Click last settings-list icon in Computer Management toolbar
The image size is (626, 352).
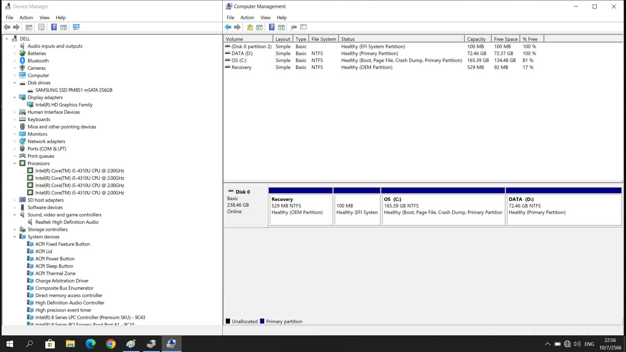click(304, 27)
